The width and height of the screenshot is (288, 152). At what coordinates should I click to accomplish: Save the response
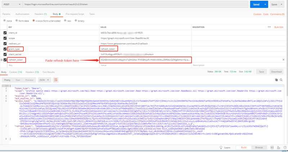click(x=261, y=72)
